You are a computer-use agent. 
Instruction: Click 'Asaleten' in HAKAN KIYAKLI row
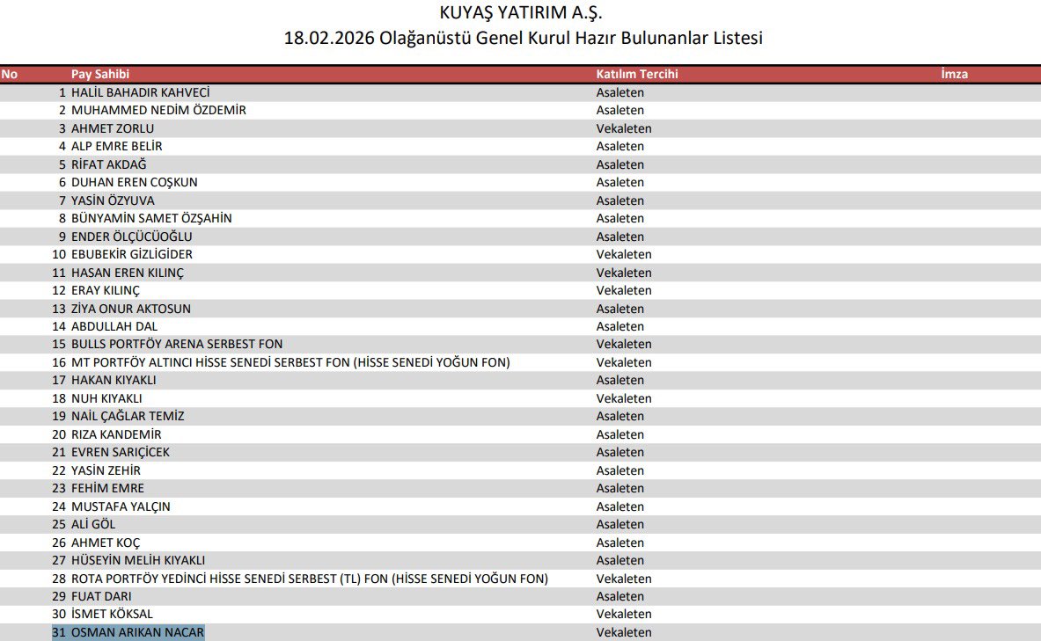coord(620,380)
